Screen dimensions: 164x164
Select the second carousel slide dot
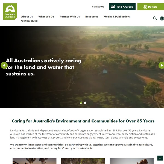coord(85,103)
